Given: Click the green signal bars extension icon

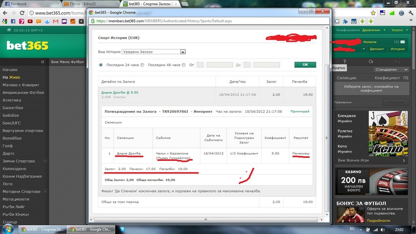Looking at the screenshot, I should click(x=392, y=13).
